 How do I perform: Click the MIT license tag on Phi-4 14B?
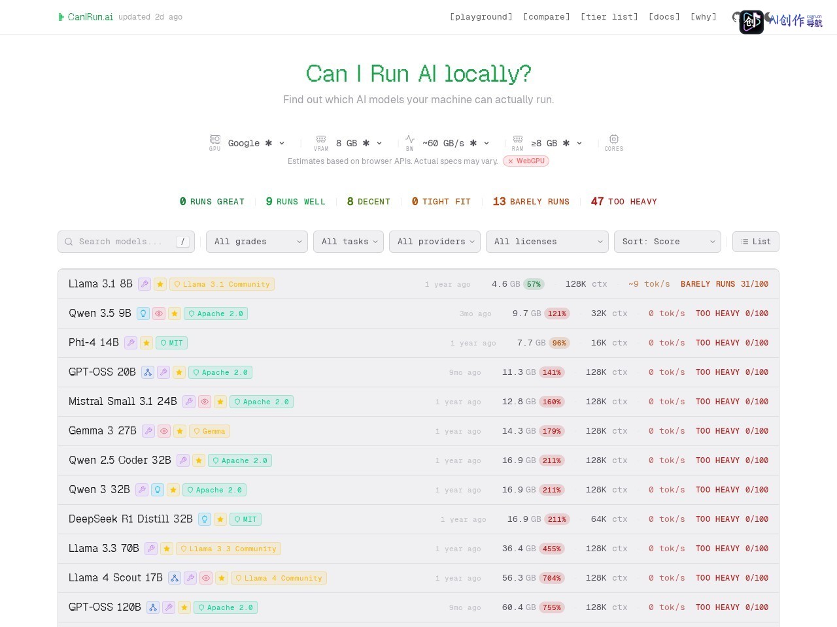[x=172, y=343]
